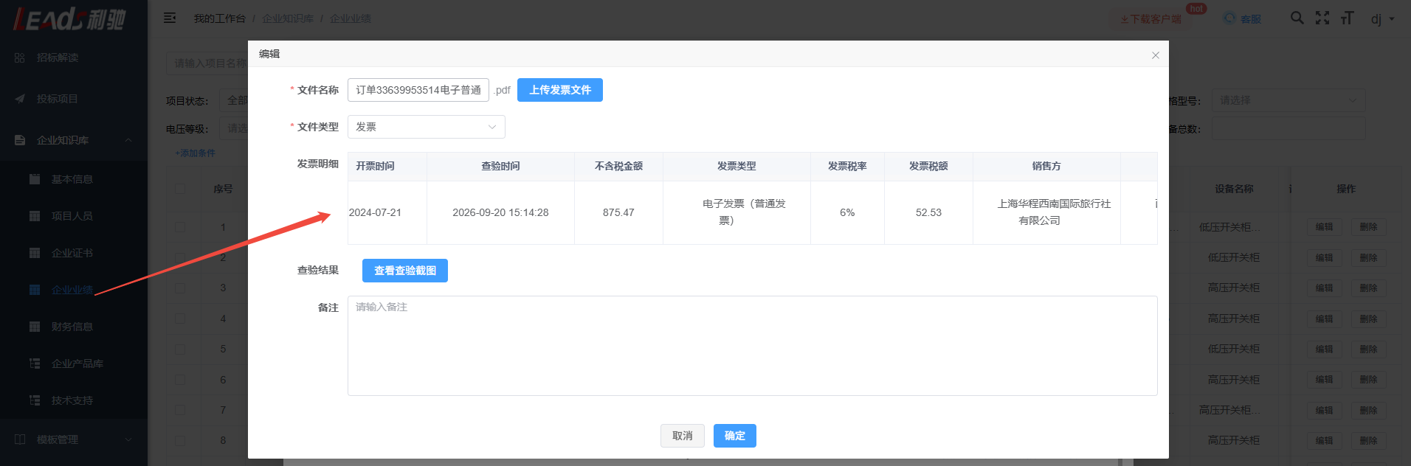Click the 52.53 tax amount cell
Screen dimensions: 1411x466
[x=928, y=212]
